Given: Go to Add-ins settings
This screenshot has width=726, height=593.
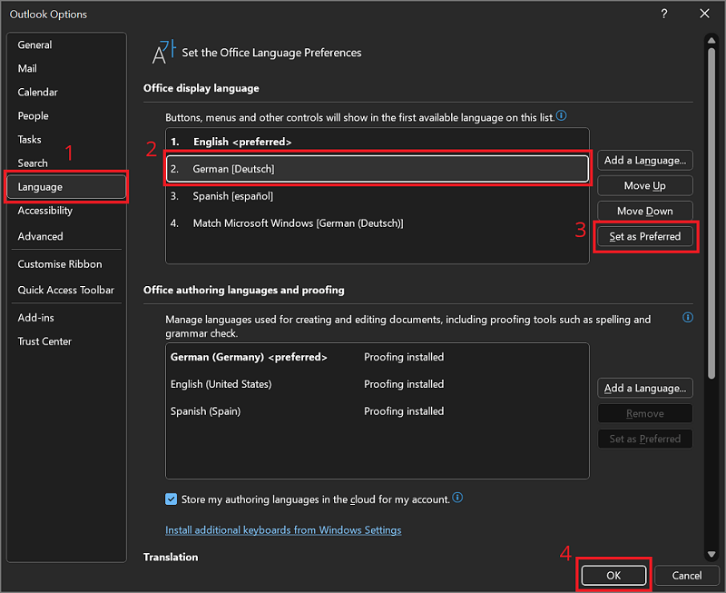Looking at the screenshot, I should tap(66, 318).
